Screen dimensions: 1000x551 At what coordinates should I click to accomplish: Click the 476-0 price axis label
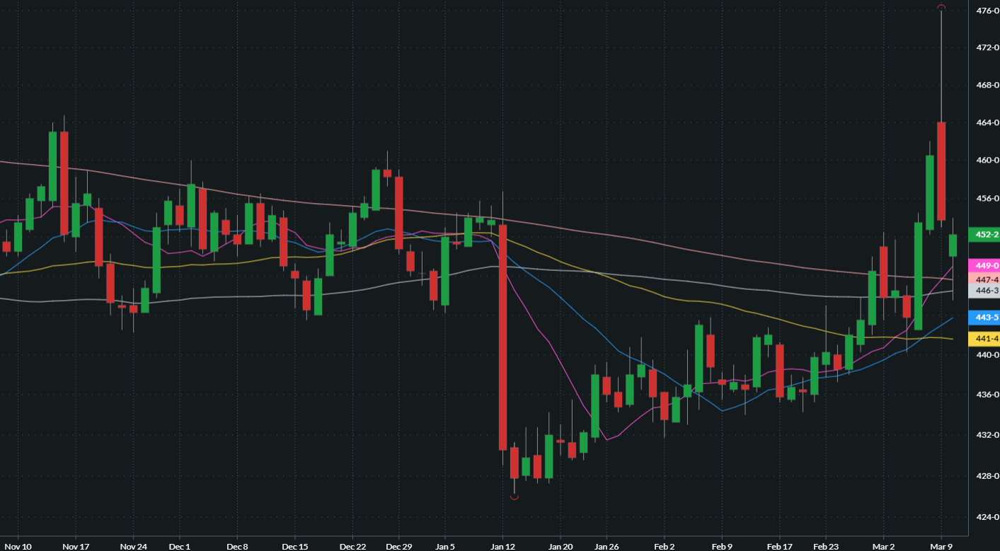(x=987, y=11)
